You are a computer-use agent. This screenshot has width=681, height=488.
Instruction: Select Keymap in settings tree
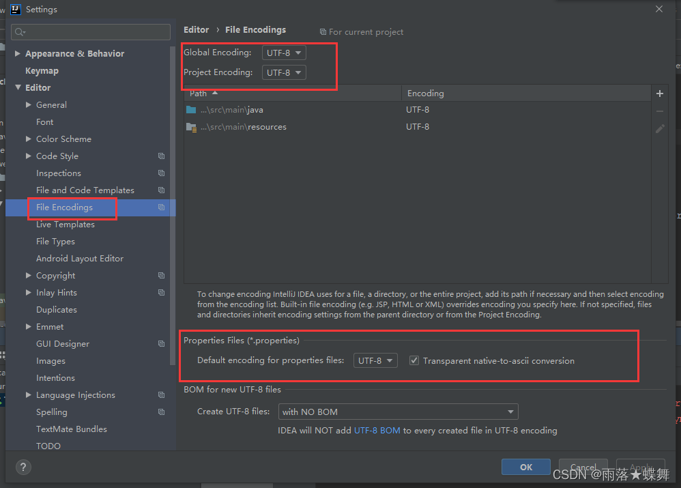42,71
